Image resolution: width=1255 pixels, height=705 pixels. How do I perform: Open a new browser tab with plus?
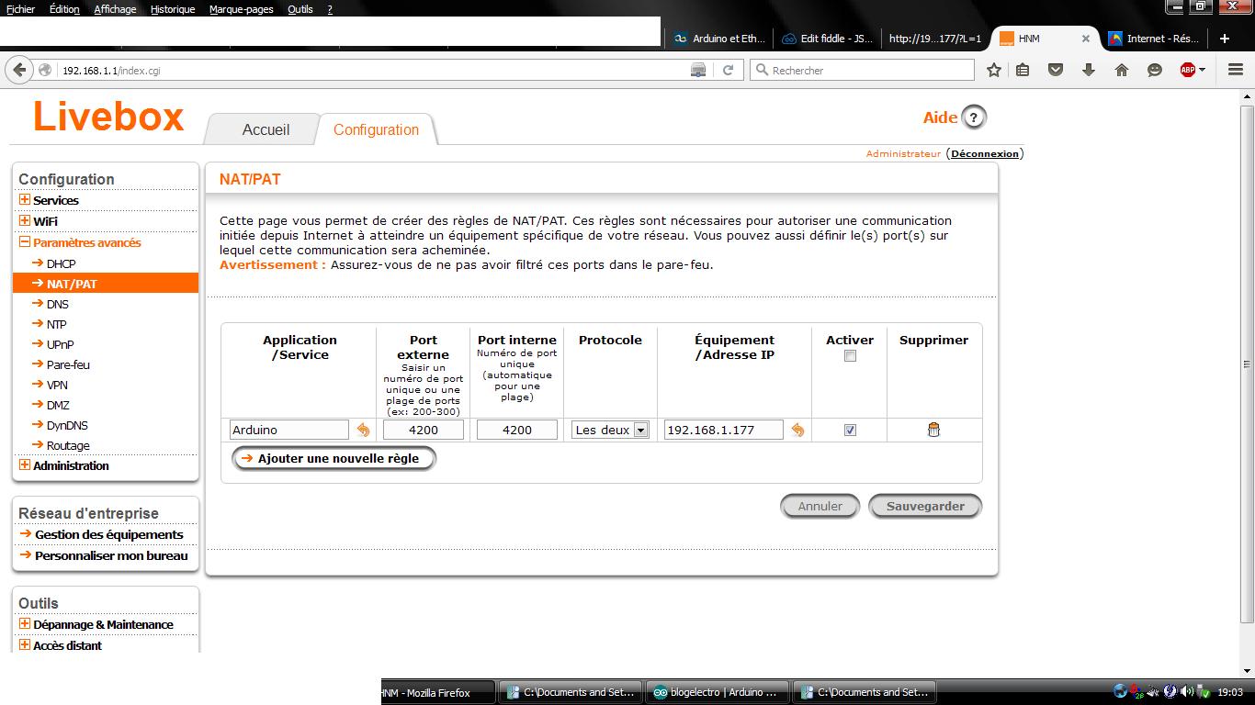1225,39
